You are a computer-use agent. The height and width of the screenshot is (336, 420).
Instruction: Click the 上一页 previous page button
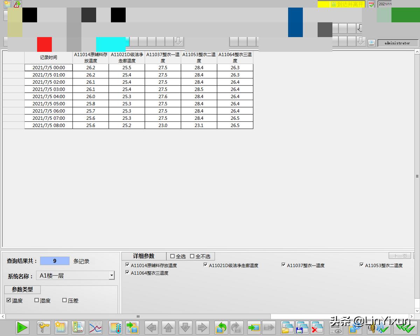tap(400, 256)
